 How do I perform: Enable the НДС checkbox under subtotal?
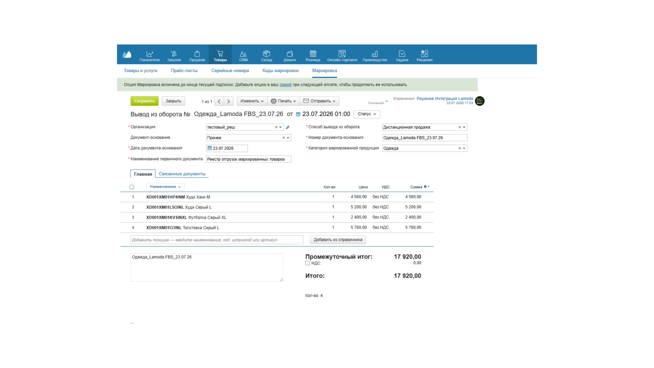point(308,263)
